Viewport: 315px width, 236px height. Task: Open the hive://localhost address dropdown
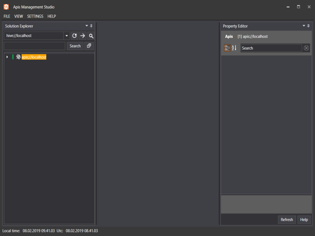click(67, 36)
